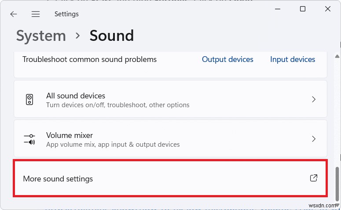Maximize the Settings window
Viewport: 341px width, 210px height.
pos(303,9)
